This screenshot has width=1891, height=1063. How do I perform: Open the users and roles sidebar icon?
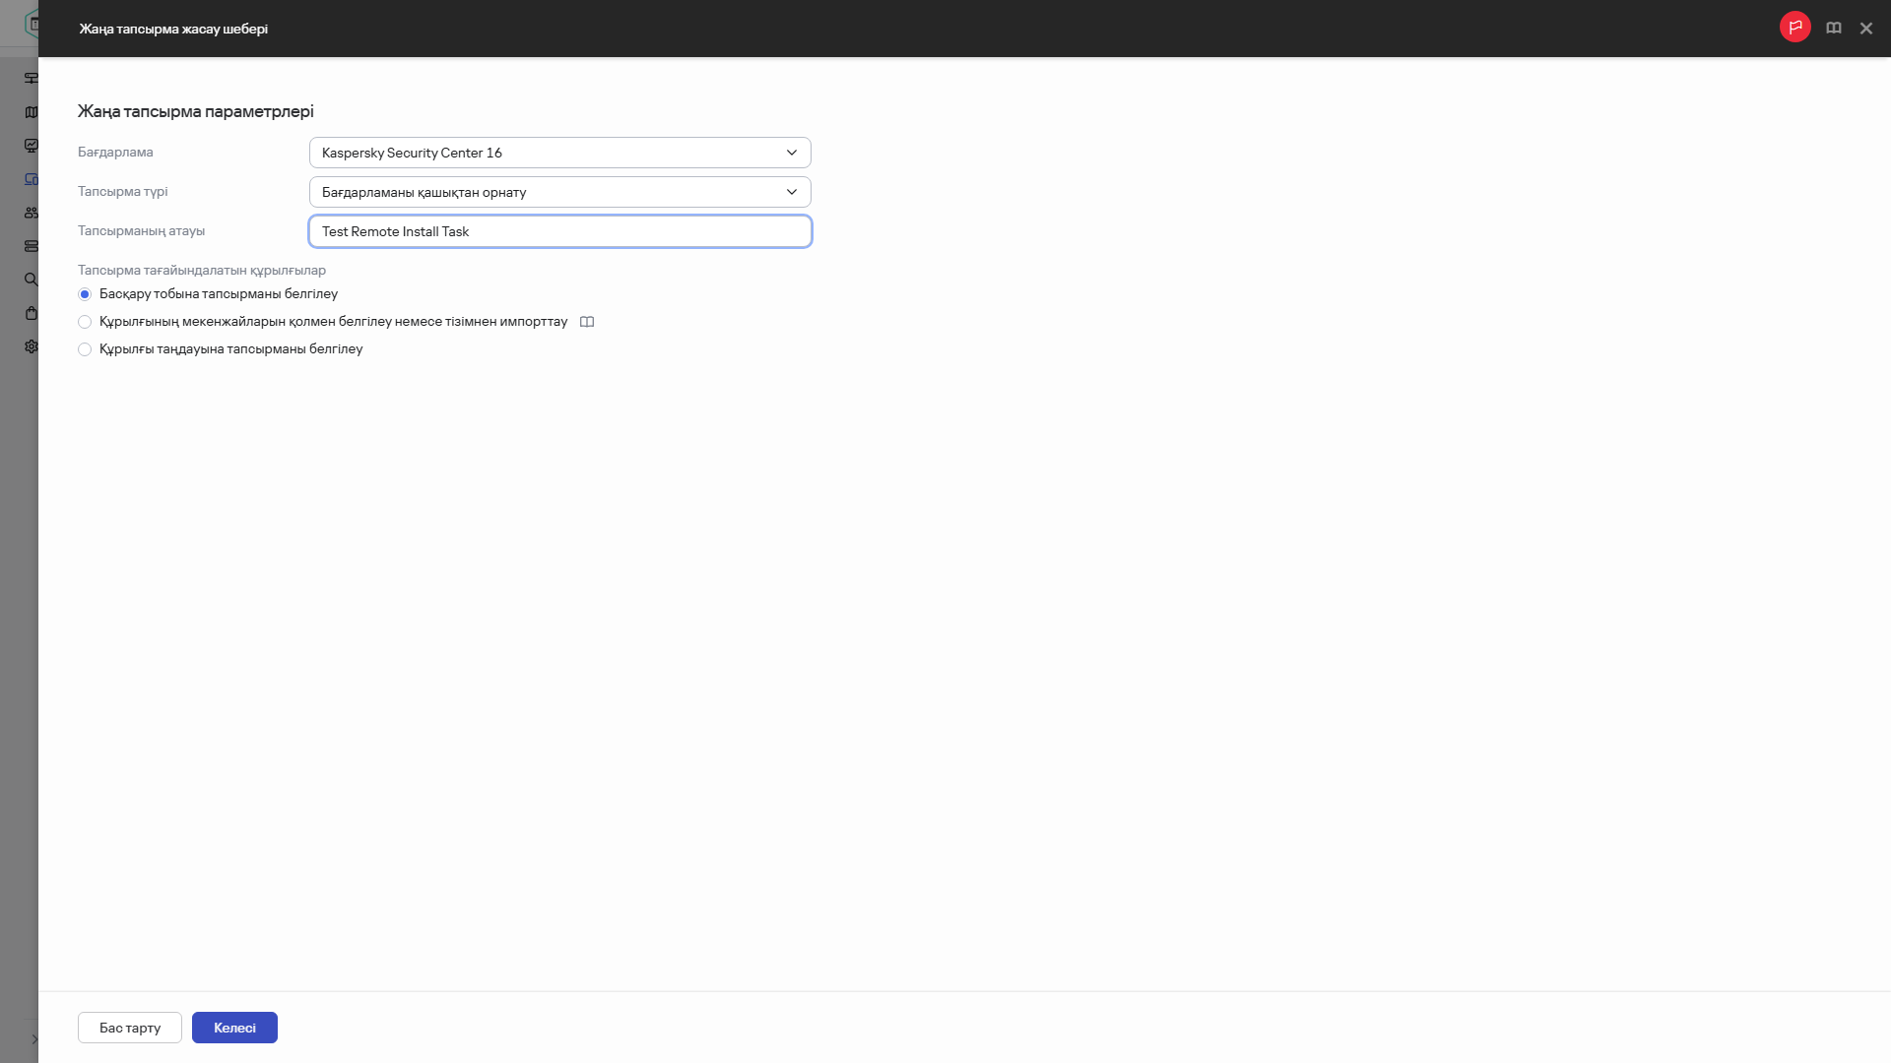[x=32, y=213]
